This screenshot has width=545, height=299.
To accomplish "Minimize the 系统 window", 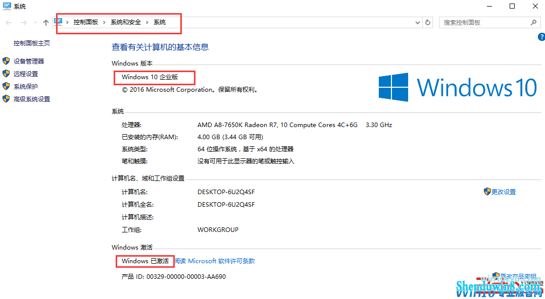I will click(x=489, y=6).
